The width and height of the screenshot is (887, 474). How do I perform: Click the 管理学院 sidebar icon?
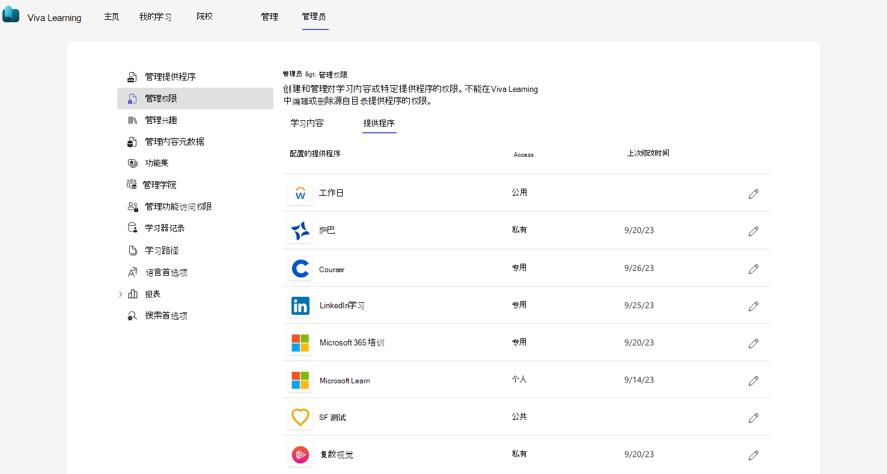[x=132, y=184]
